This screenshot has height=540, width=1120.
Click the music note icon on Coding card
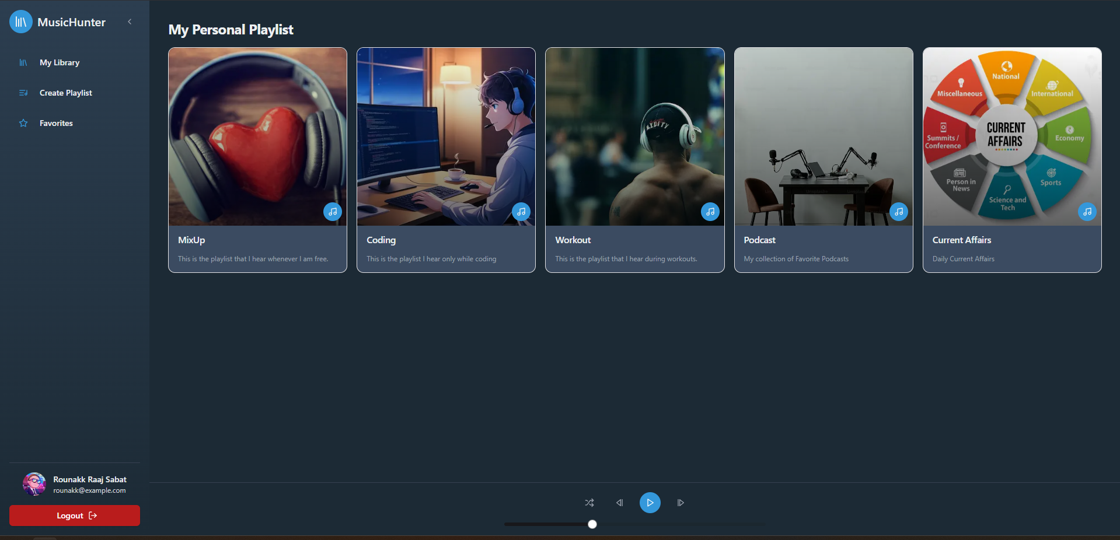tap(521, 212)
